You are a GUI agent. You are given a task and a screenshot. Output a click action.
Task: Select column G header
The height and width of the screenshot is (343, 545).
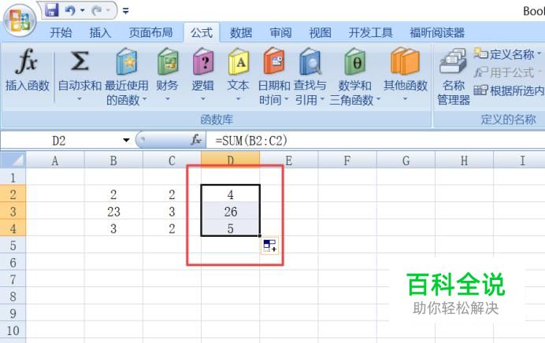click(x=406, y=160)
